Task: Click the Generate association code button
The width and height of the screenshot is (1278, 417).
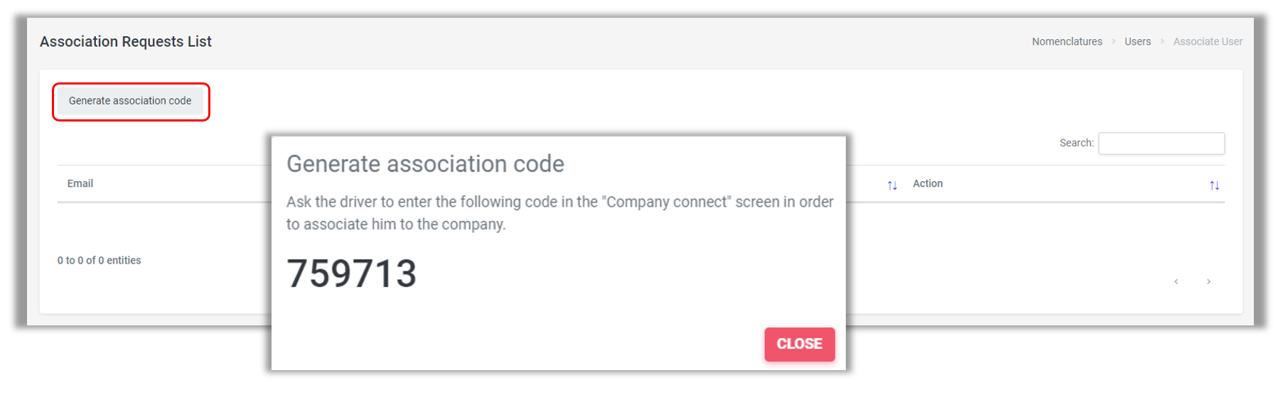Action: click(x=130, y=101)
